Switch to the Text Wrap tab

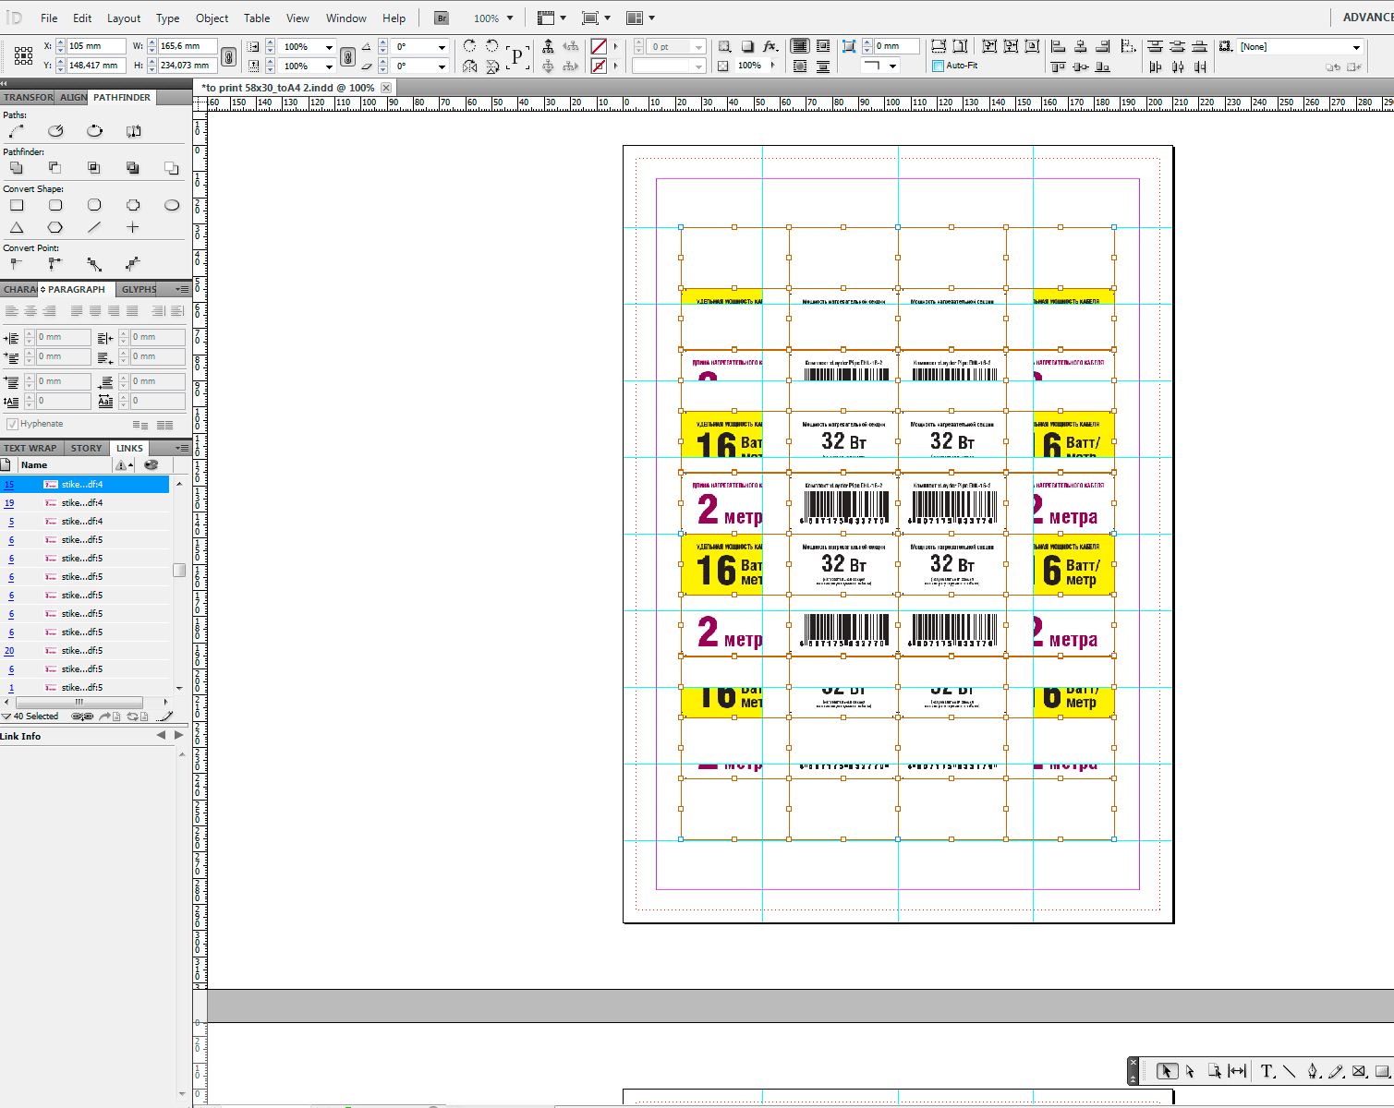coord(30,448)
